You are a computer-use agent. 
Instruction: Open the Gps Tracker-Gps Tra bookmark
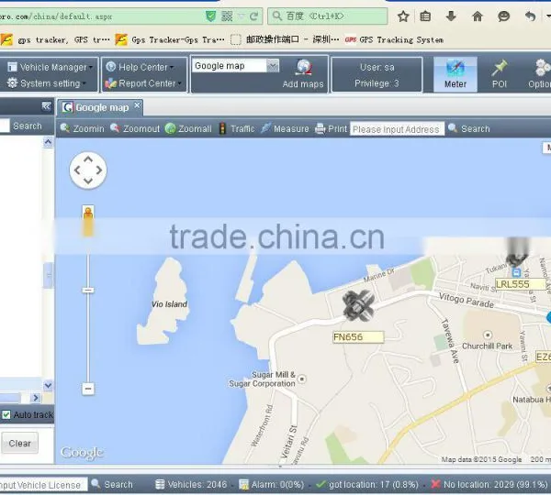click(170, 39)
